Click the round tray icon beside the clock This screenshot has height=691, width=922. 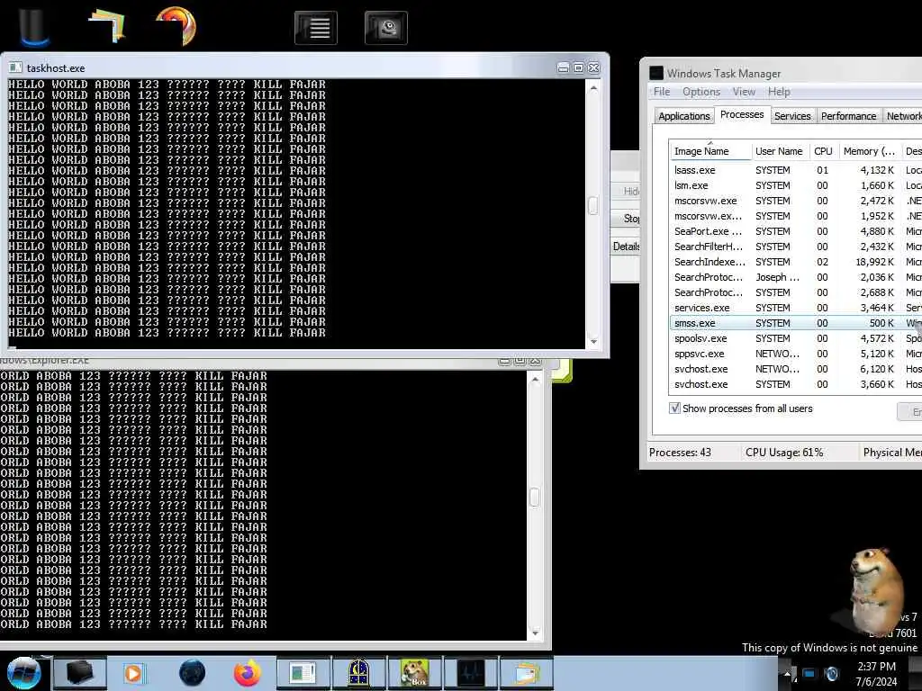click(831, 674)
